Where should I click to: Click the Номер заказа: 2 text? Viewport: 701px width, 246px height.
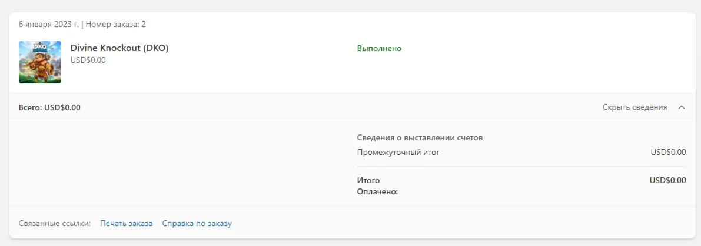[116, 24]
